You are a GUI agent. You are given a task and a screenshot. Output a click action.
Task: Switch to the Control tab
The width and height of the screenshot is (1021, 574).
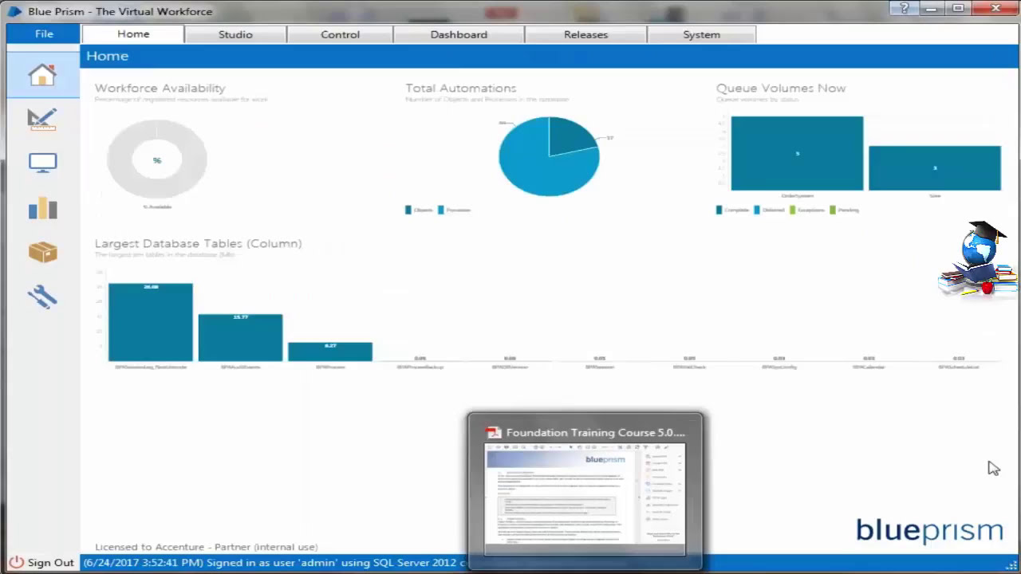(x=340, y=34)
